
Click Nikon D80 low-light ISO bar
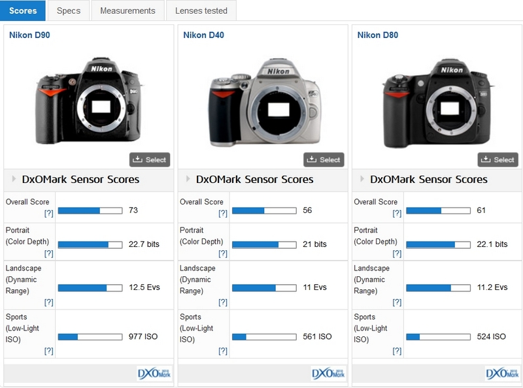coord(438,337)
